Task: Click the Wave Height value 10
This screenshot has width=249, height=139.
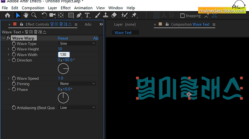Action: (60, 49)
